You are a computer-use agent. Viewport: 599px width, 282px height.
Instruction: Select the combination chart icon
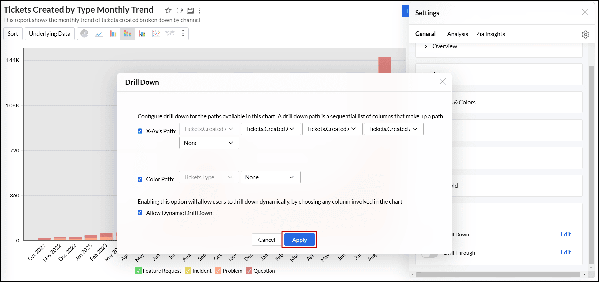tap(142, 34)
